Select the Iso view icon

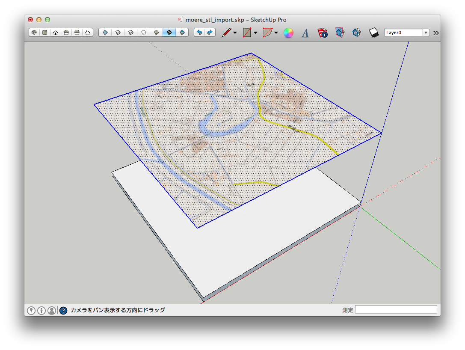coord(34,33)
